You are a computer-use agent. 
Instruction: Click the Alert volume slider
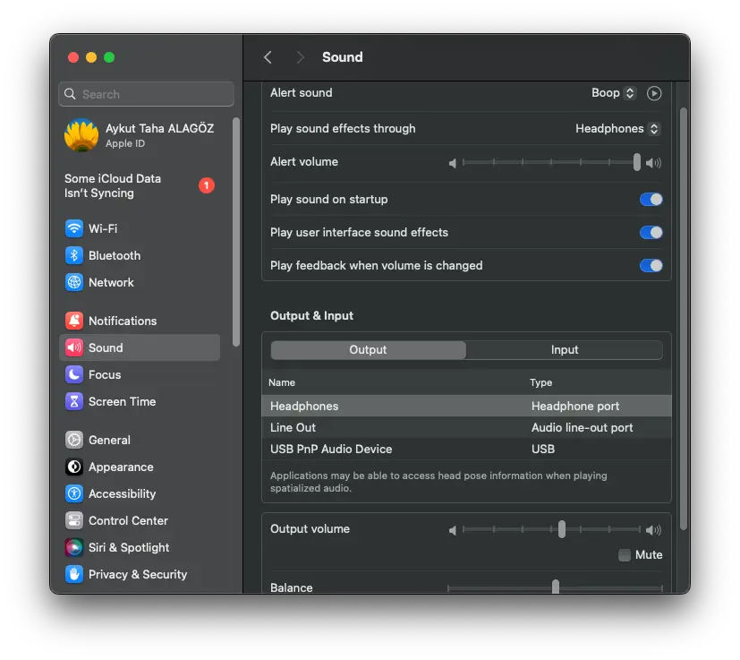pos(551,162)
